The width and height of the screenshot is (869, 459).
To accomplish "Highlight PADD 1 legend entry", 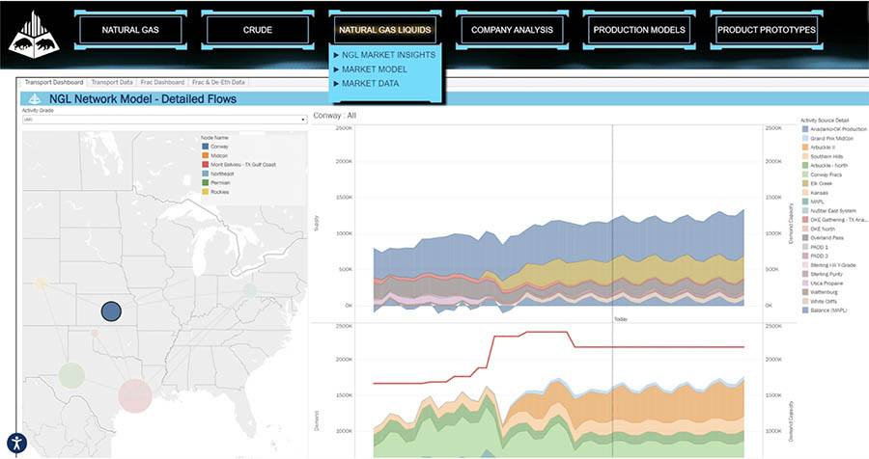I will [815, 247].
